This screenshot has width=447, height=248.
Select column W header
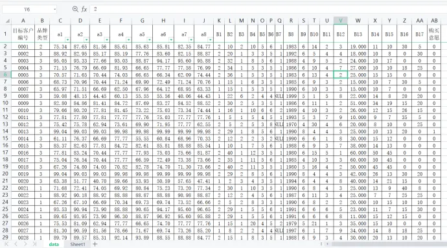click(x=358, y=21)
